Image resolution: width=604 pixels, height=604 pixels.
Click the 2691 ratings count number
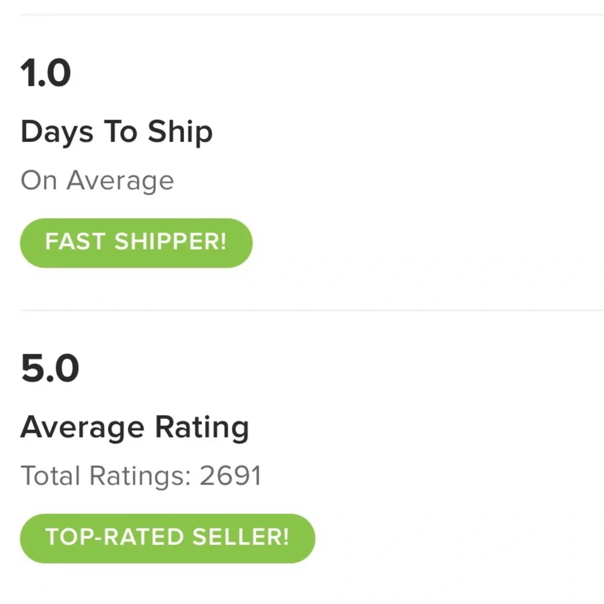pyautogui.click(x=230, y=476)
